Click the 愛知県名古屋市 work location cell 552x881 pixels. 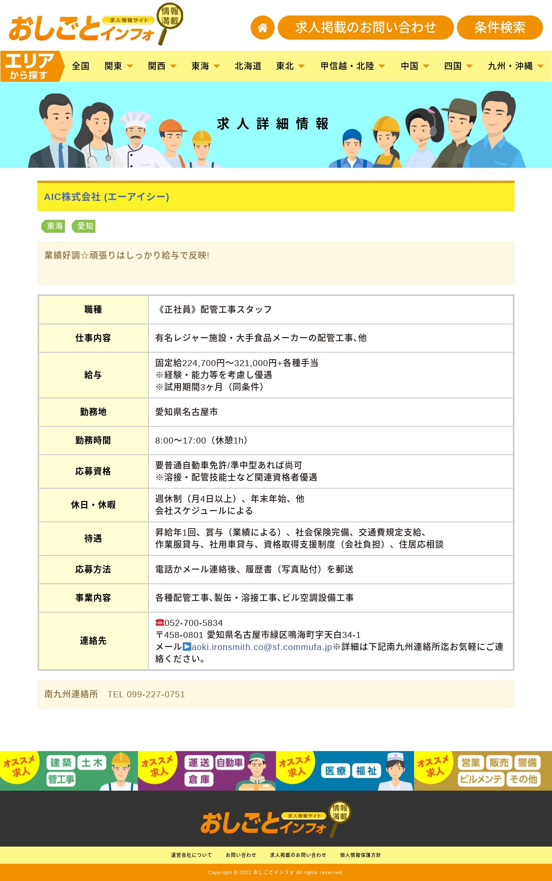pos(331,412)
